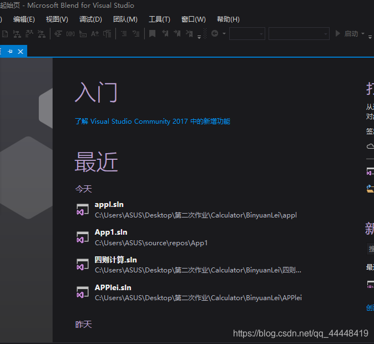Screen dimensions: 374x344
Task: Open the 帮助(H) menu
Action: (x=228, y=19)
